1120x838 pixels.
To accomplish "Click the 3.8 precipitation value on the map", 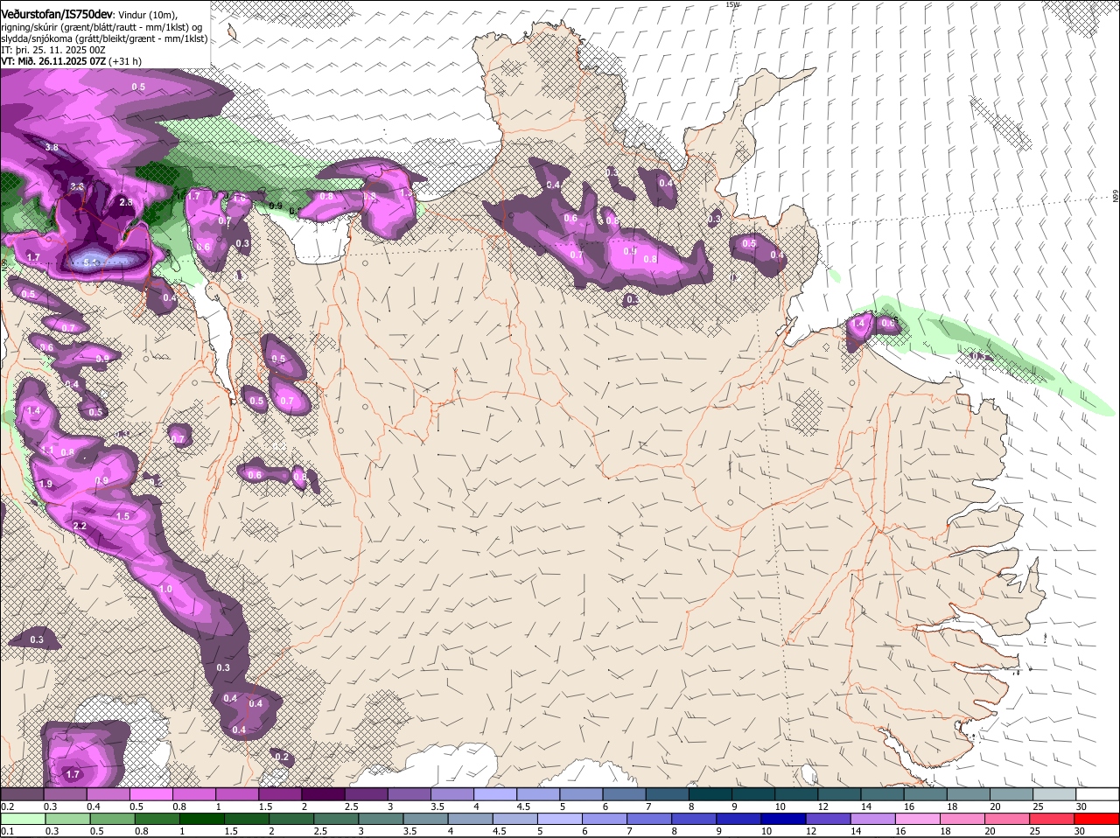I will pyautogui.click(x=52, y=148).
